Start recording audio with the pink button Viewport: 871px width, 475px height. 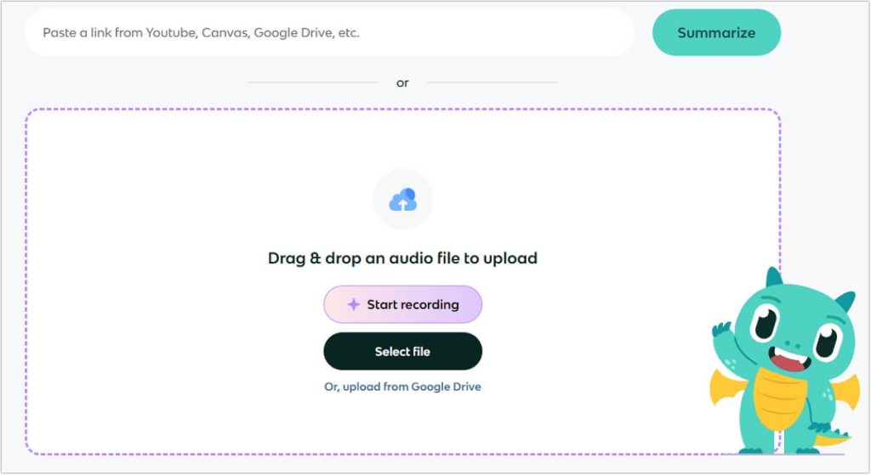pos(402,304)
